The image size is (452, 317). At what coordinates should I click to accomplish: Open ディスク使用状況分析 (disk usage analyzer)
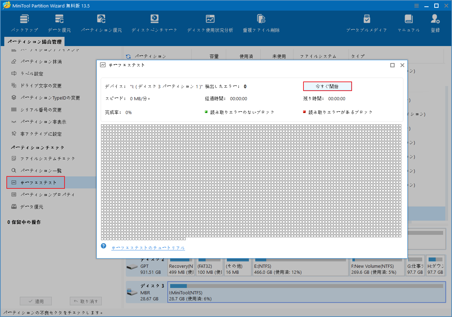(x=210, y=22)
